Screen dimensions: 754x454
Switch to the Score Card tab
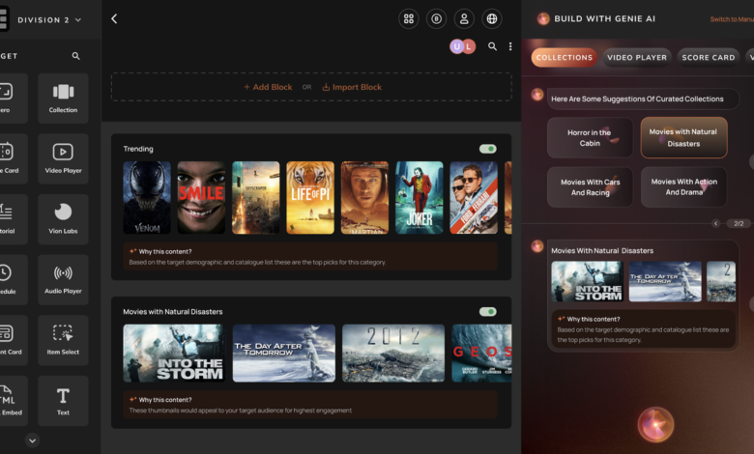709,57
